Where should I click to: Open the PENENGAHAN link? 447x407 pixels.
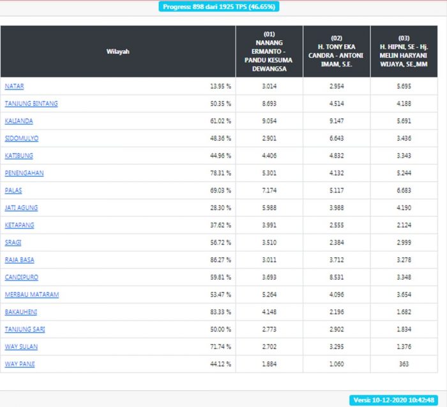tap(24, 173)
